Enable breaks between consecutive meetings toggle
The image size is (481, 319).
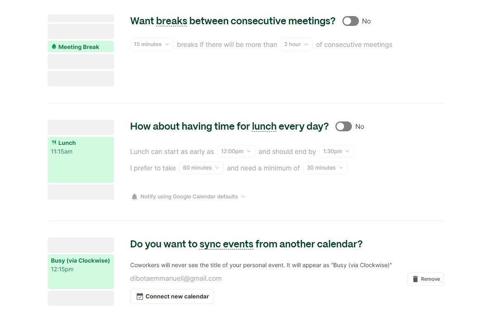(350, 21)
